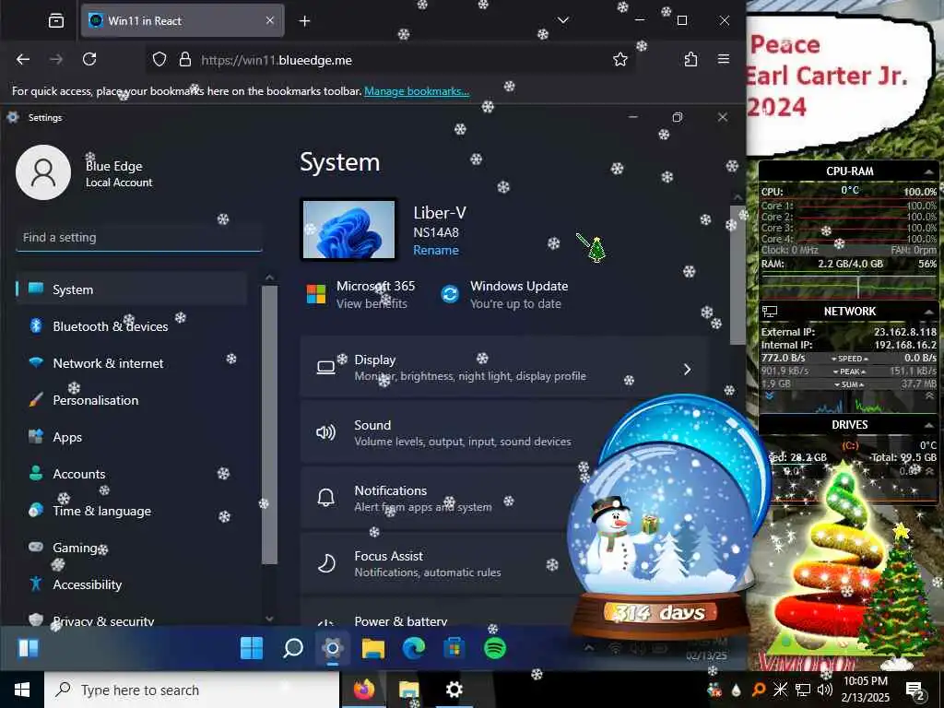The height and width of the screenshot is (708, 944).
Task: Open Time & language settings
Action: coord(132,511)
